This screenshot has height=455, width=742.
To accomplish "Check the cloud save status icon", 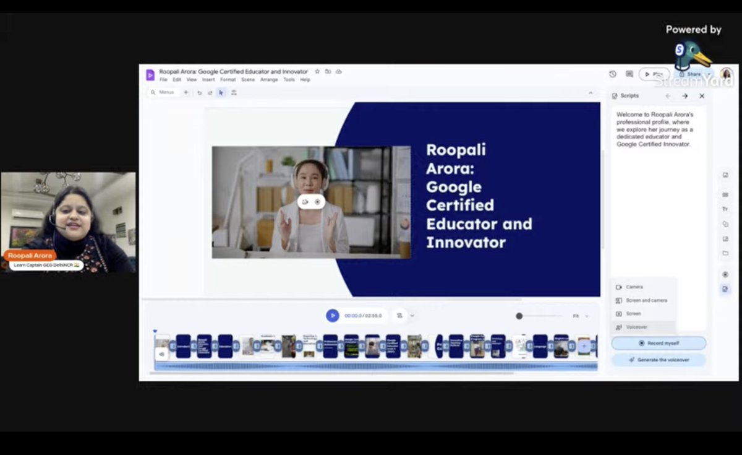I will pyautogui.click(x=338, y=72).
